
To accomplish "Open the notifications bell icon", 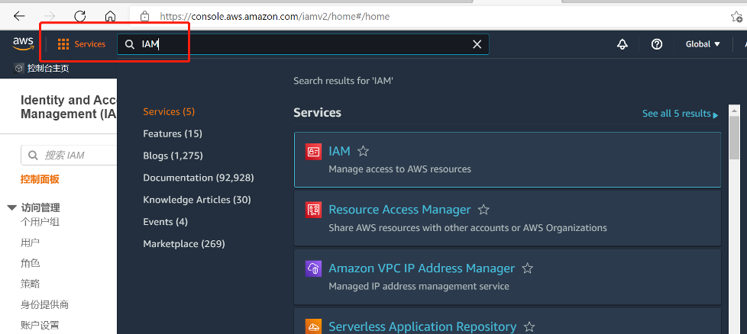I will coord(622,44).
